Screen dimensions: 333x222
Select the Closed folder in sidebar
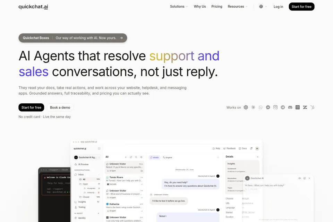(89, 197)
